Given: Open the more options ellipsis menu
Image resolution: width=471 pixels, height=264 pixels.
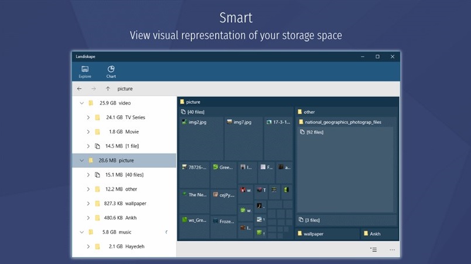Looking at the screenshot, I should [392, 250].
